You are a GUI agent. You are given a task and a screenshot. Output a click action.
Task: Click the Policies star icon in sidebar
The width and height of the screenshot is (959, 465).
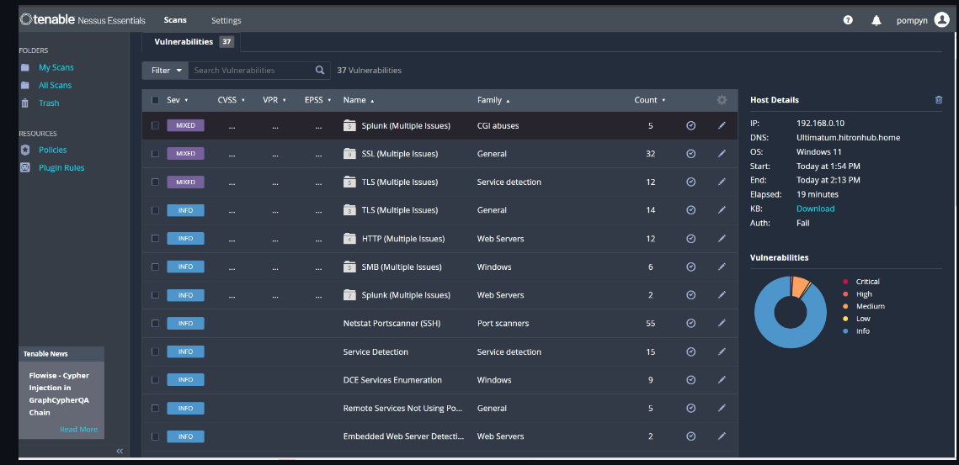click(x=25, y=150)
